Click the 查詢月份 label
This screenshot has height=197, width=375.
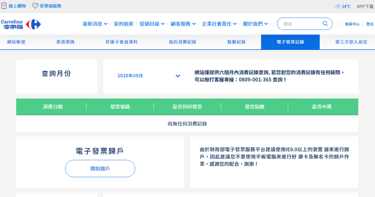(x=56, y=73)
